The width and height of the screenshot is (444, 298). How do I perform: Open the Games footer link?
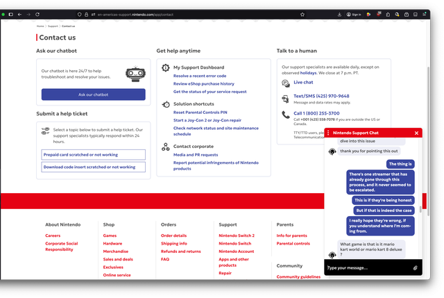(110, 236)
